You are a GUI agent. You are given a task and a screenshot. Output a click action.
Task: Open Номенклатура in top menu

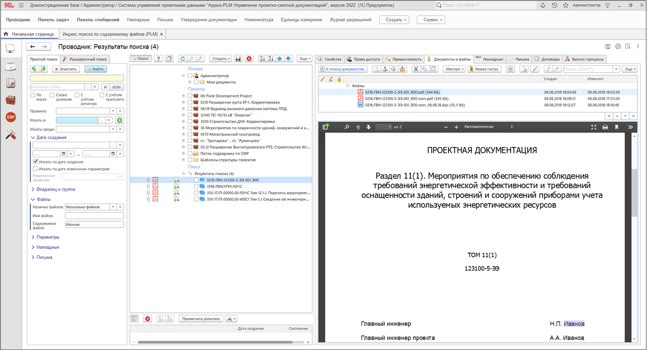coord(258,19)
